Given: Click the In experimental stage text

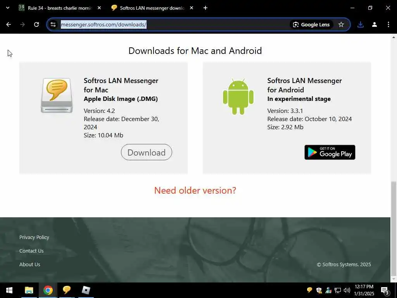Looking at the screenshot, I should [x=299, y=99].
